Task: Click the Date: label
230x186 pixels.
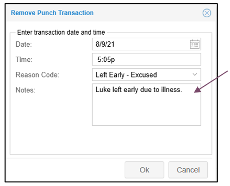Action: pos(24,44)
